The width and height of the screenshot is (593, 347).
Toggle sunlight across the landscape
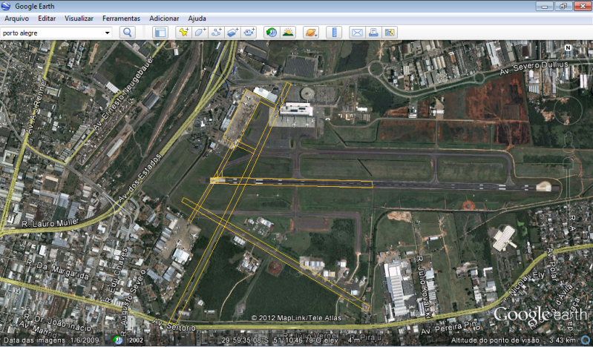(288, 33)
